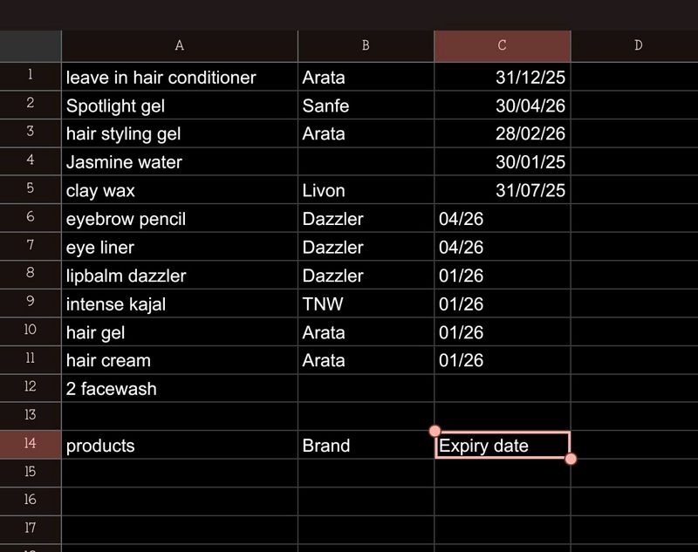Click the 'Brand' cell

pos(366,446)
